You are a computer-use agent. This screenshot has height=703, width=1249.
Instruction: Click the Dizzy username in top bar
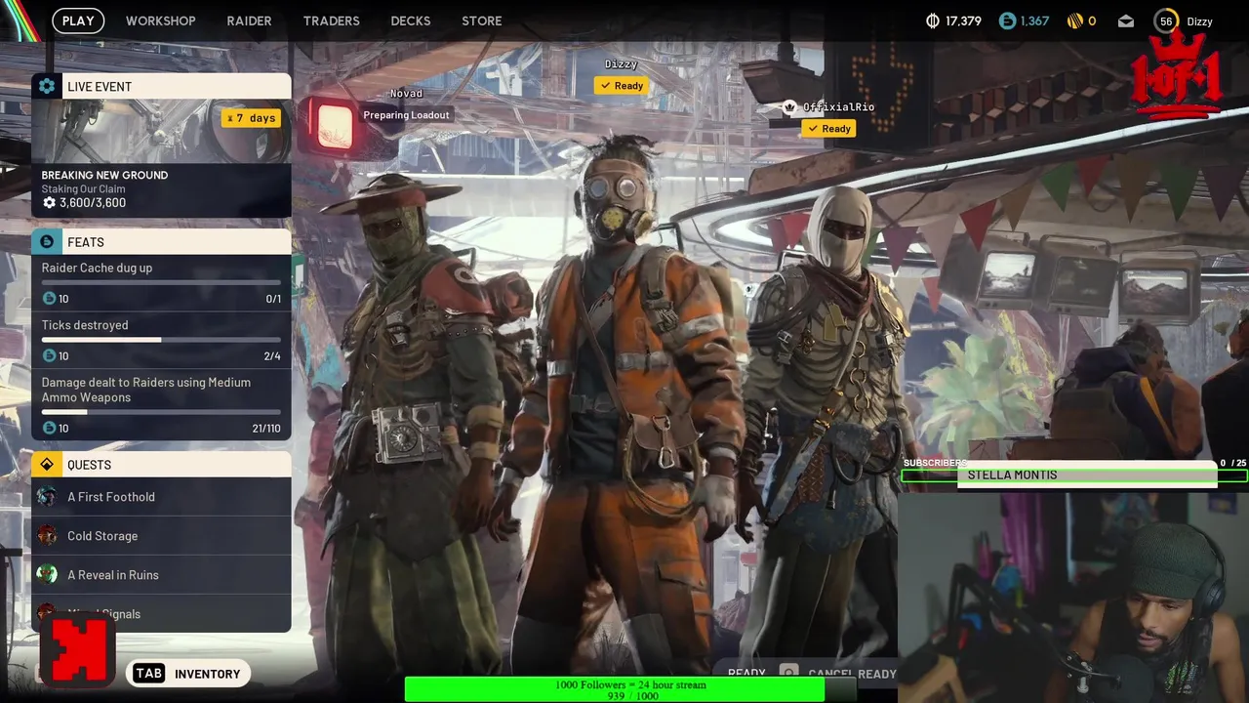[x=1199, y=21]
